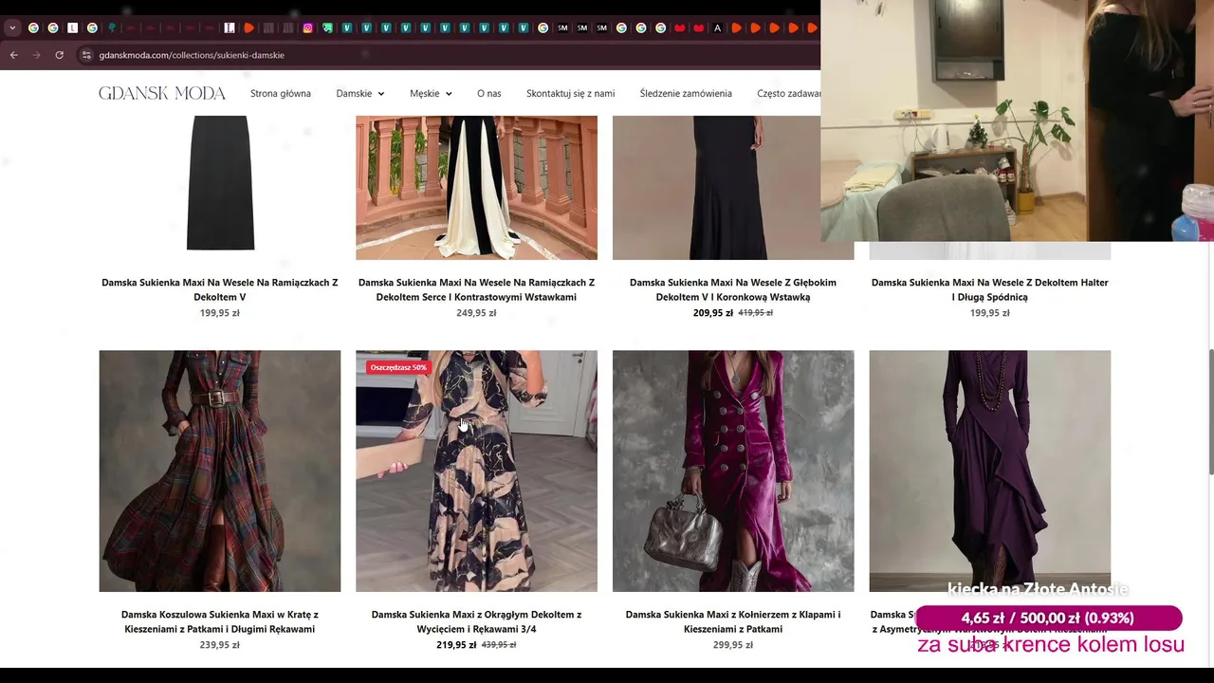Viewport: 1214px width, 683px height.
Task: Open dress titled Okrągłym Dekoltem z Wycięciem
Action: tap(476, 621)
